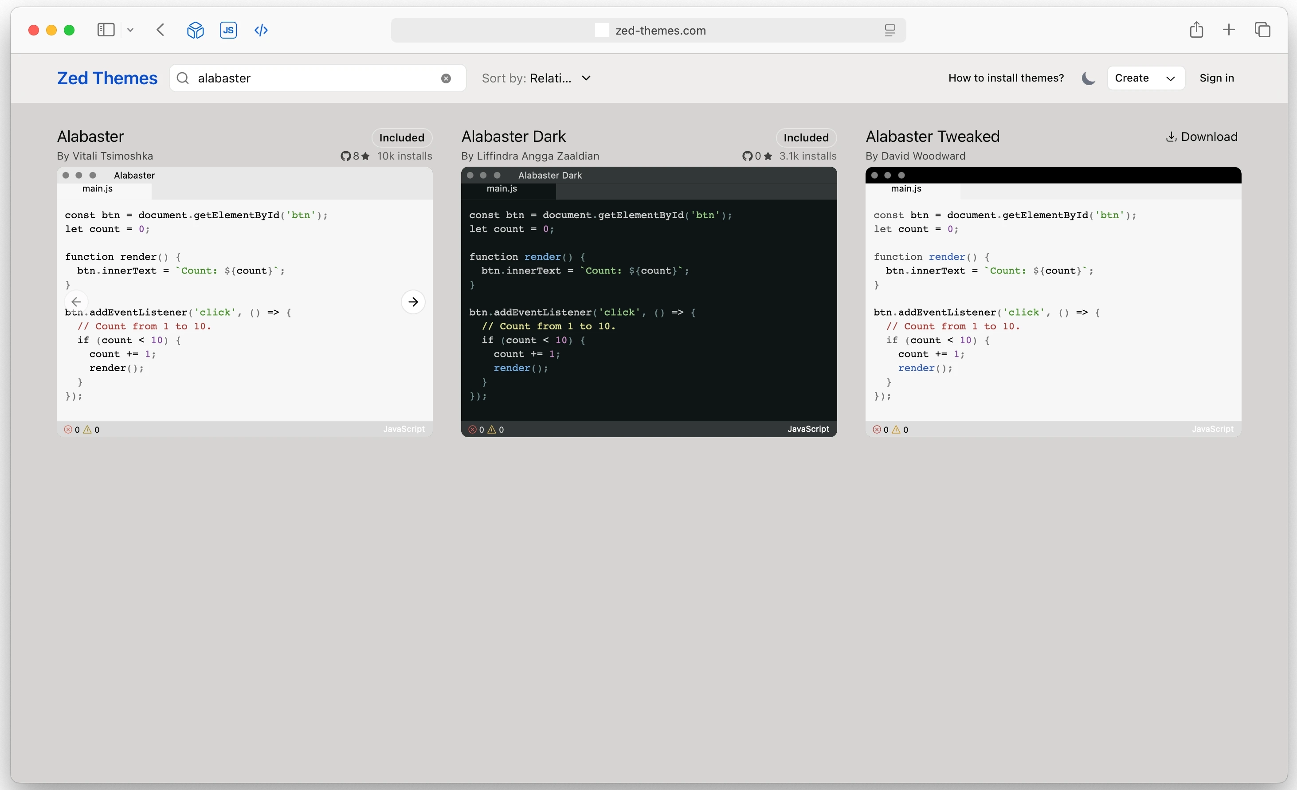Screen dimensions: 1297x790
Task: Show the tab overview
Action: 1262,30
